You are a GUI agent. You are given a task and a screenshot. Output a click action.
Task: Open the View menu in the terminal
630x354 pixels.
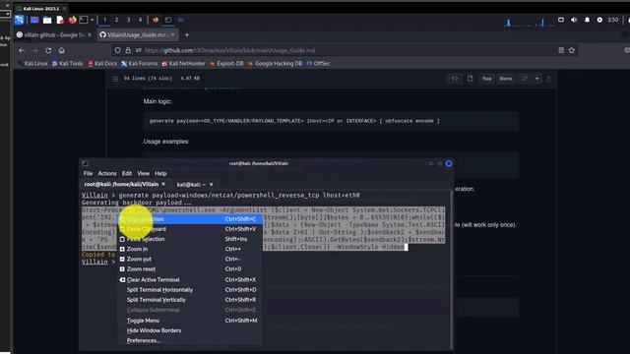click(144, 173)
